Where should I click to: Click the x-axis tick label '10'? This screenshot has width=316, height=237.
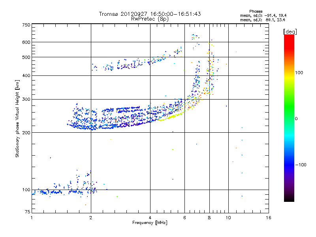point(228,218)
